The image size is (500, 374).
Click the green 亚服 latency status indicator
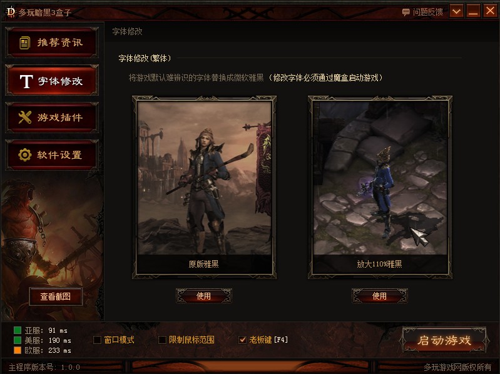[18, 330]
